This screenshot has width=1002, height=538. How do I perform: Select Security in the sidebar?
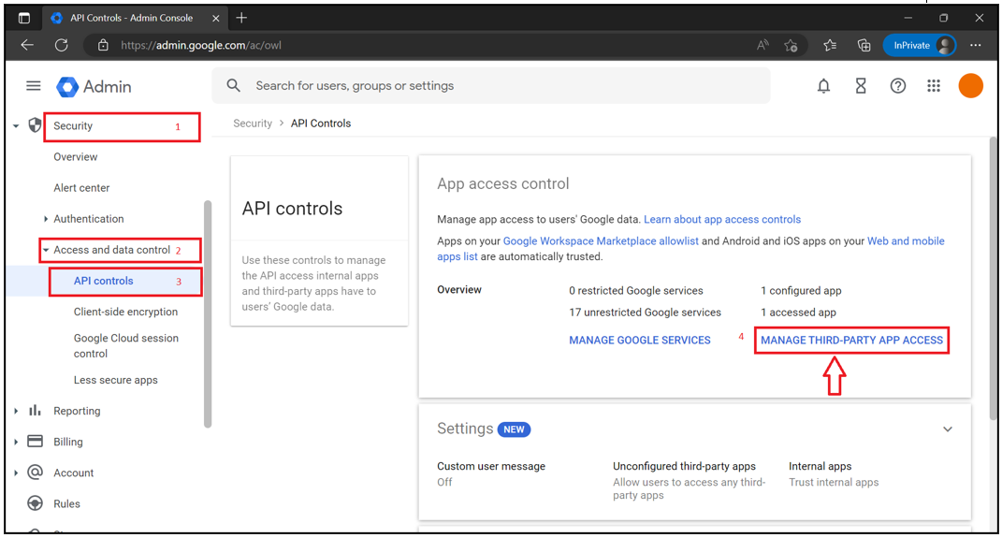pyautogui.click(x=73, y=126)
